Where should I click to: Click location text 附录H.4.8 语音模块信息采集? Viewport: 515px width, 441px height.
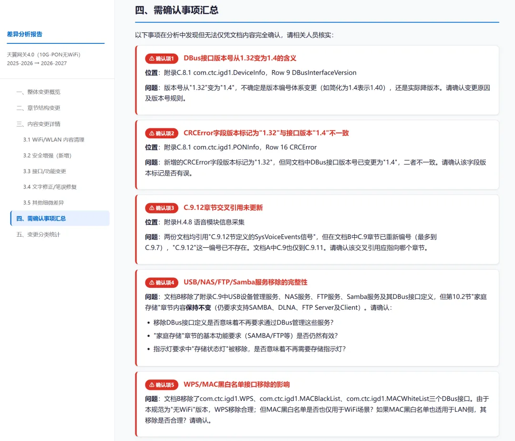(x=204, y=222)
